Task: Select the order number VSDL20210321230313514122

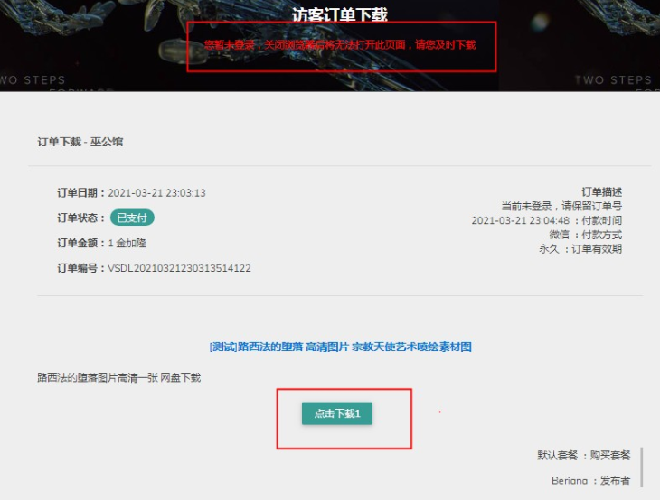Action: (179, 268)
